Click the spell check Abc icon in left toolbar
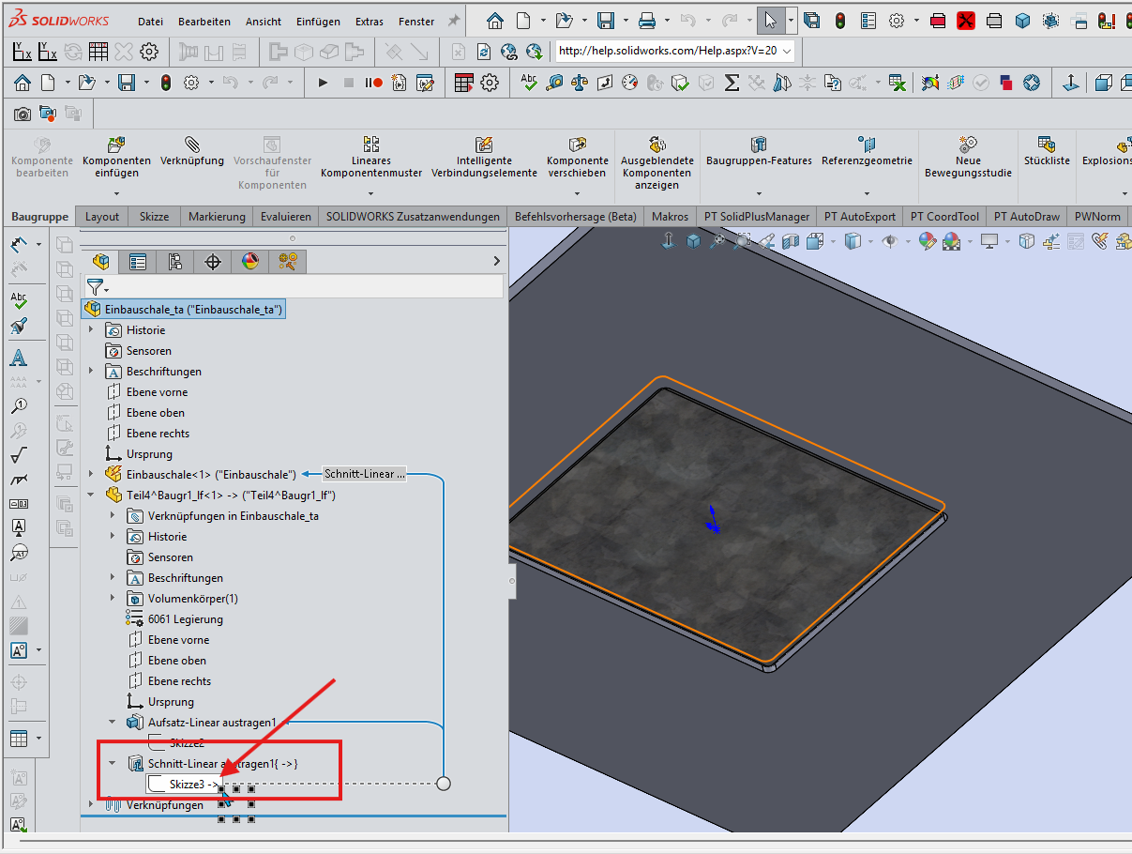This screenshot has width=1132, height=854. point(19,301)
